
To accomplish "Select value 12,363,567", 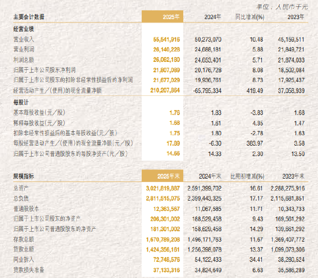I will (167, 209).
